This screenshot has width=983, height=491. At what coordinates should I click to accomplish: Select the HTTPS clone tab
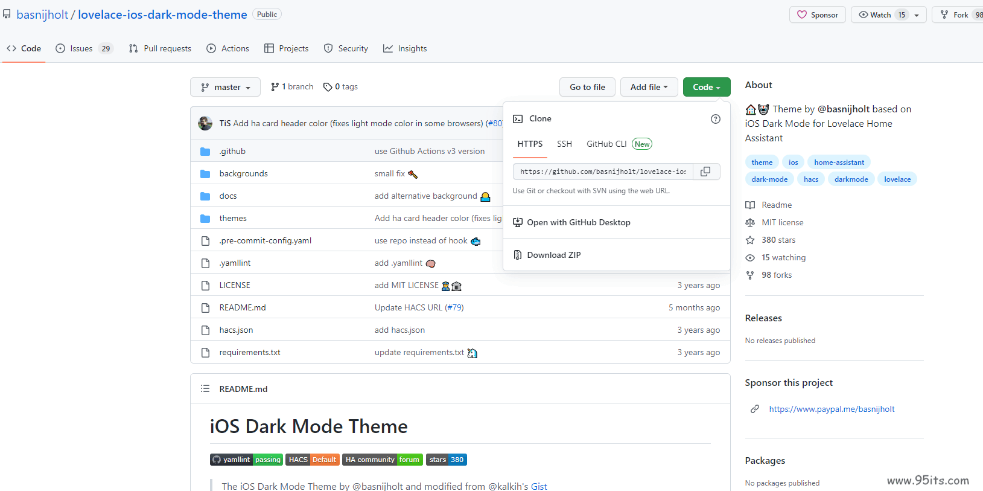click(x=530, y=144)
